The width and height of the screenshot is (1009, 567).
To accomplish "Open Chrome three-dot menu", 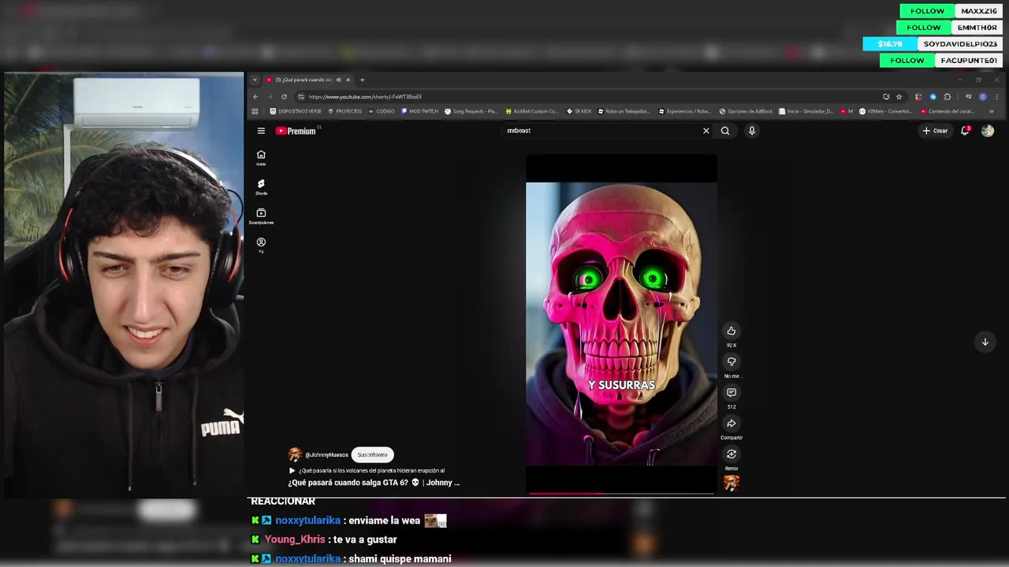I will tap(996, 97).
